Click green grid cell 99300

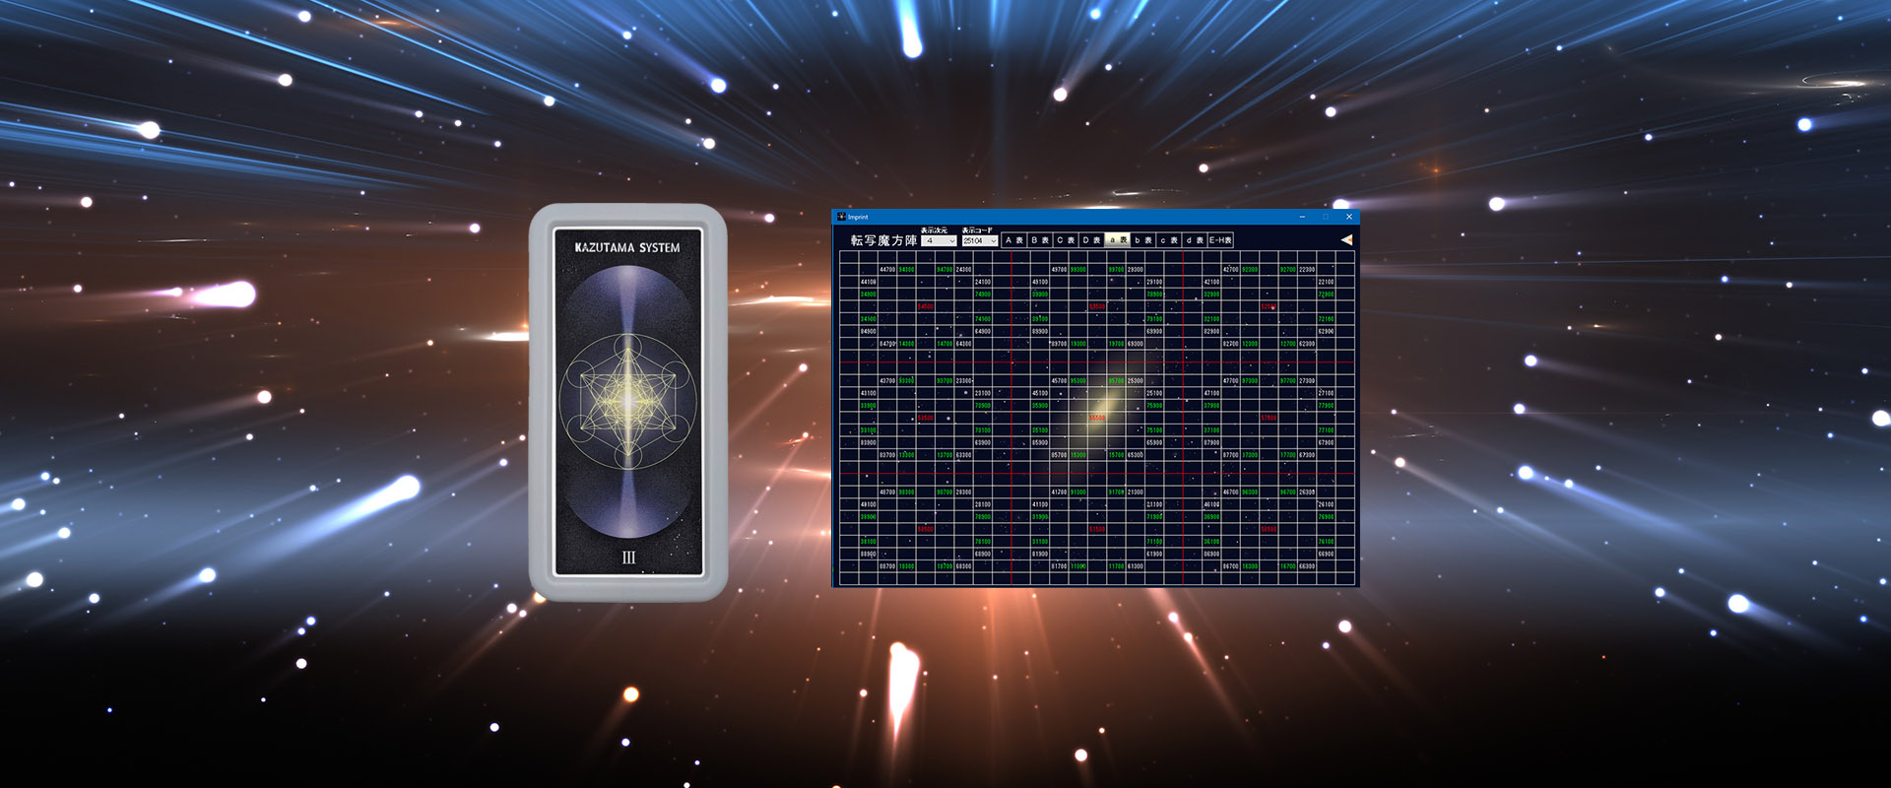tap(1078, 270)
